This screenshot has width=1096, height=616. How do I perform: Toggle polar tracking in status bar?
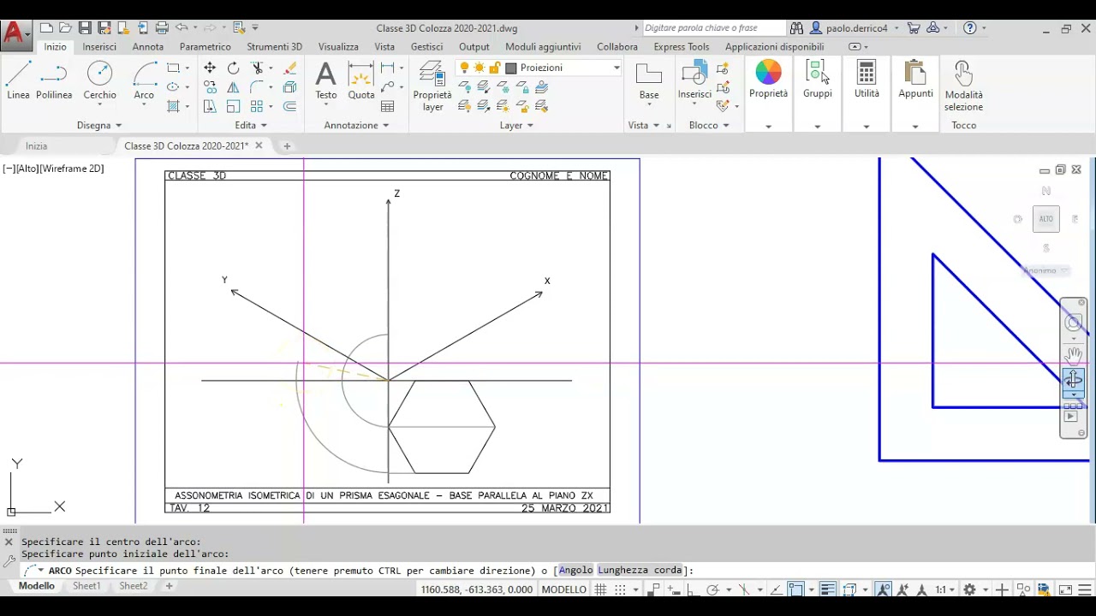pos(712,589)
